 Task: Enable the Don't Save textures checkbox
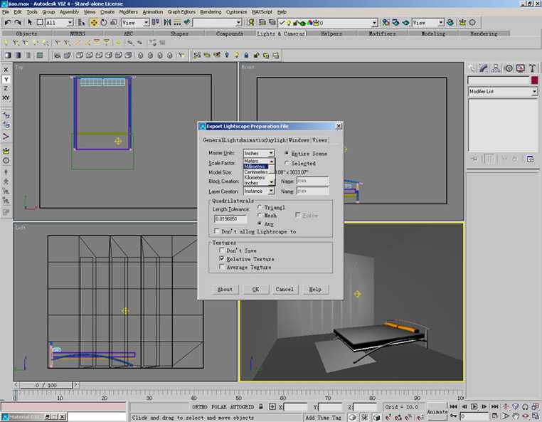pyautogui.click(x=223, y=250)
